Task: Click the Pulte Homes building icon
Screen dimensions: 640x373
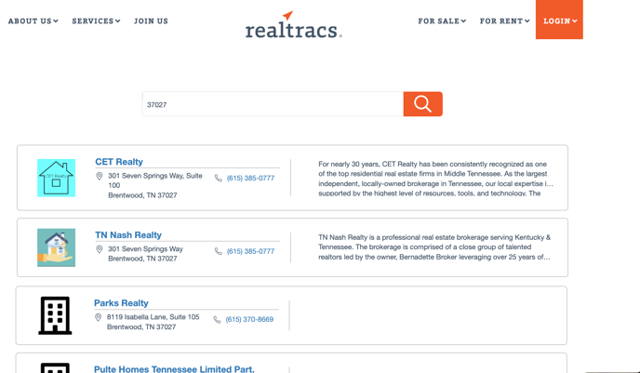Action: pos(55,367)
